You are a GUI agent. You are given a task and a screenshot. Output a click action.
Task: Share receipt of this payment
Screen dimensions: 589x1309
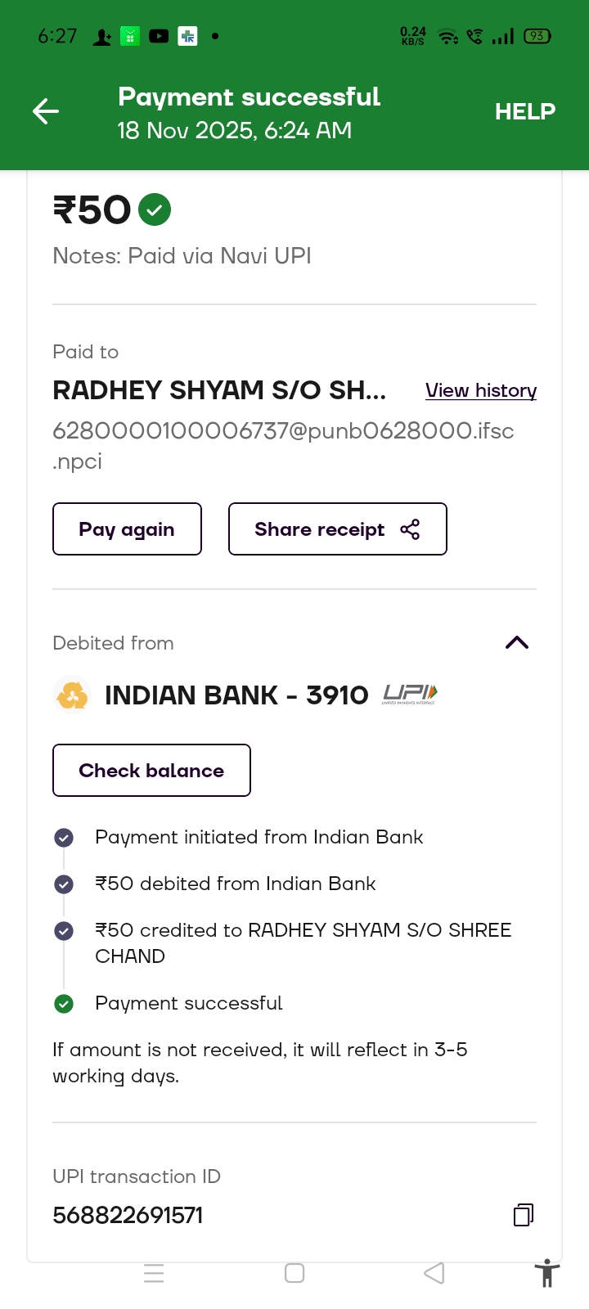(x=337, y=529)
